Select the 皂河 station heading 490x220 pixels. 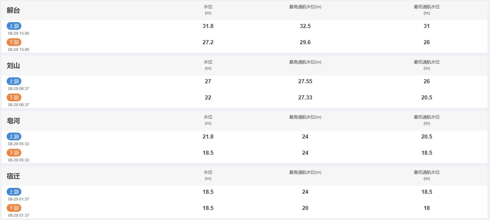13,121
